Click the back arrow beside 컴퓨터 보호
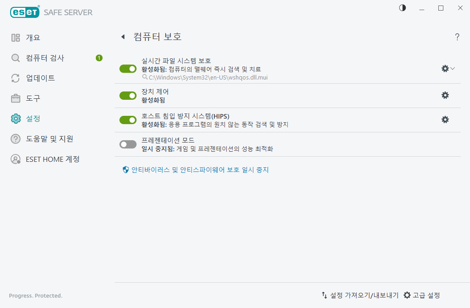 click(122, 36)
